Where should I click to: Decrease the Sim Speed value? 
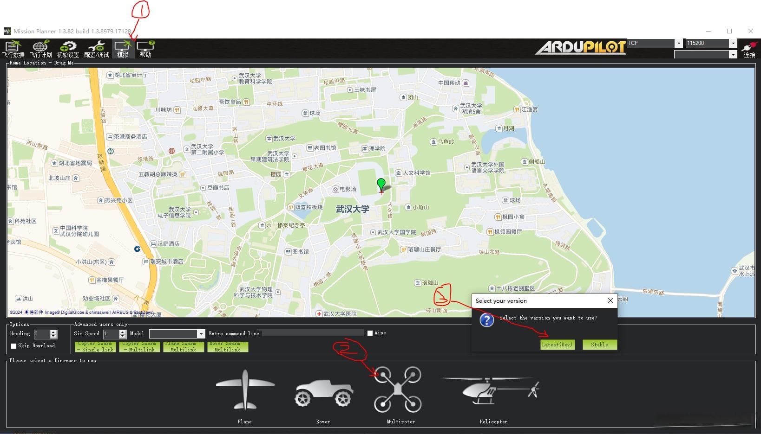click(123, 336)
